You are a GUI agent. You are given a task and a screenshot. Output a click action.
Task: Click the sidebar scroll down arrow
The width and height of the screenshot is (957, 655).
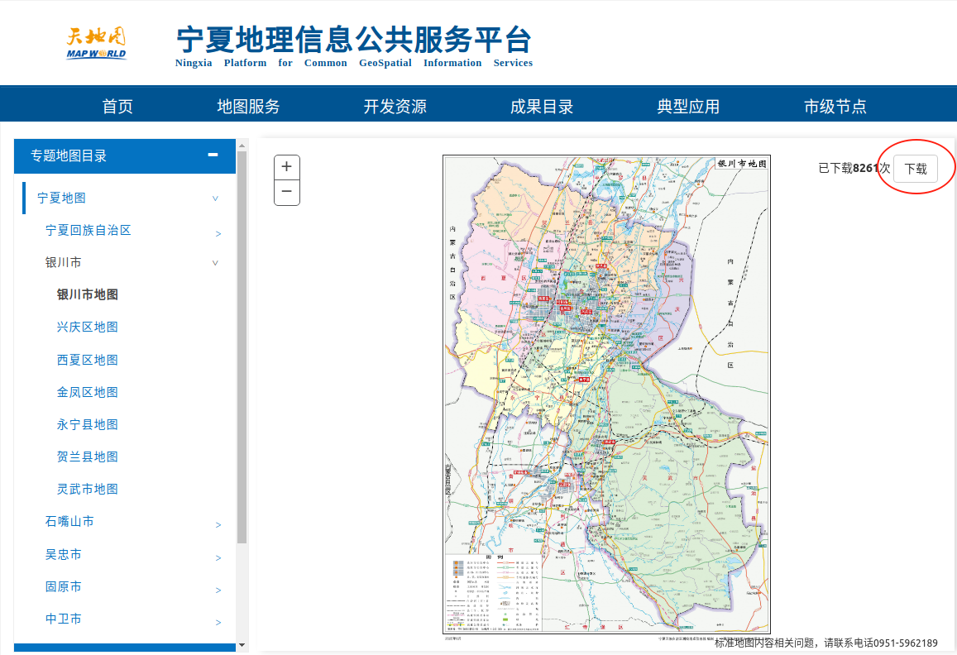(242, 644)
